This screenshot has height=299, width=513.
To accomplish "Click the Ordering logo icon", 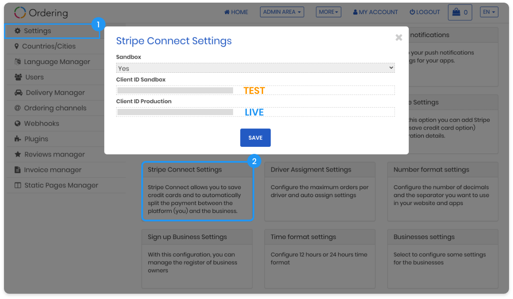I will (20, 13).
